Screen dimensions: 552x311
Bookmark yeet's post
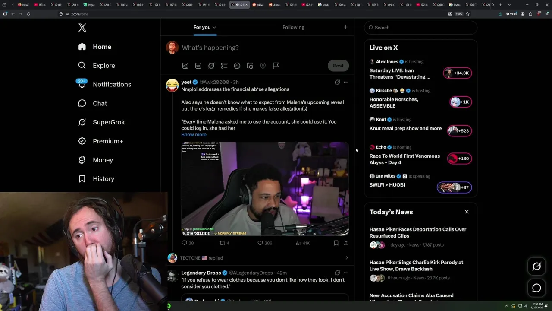[336, 243]
